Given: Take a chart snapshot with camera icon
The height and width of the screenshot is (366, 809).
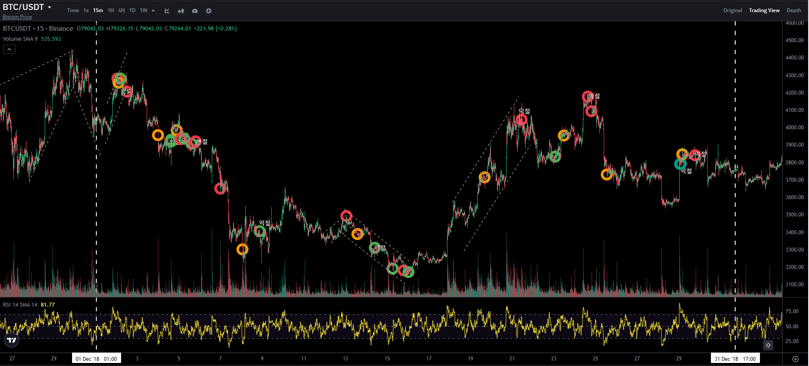Looking at the screenshot, I should click(195, 11).
